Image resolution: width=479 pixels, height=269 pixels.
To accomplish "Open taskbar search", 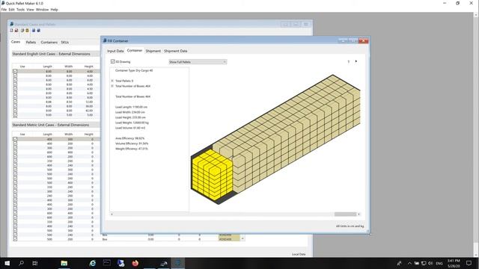I will 21,263.
